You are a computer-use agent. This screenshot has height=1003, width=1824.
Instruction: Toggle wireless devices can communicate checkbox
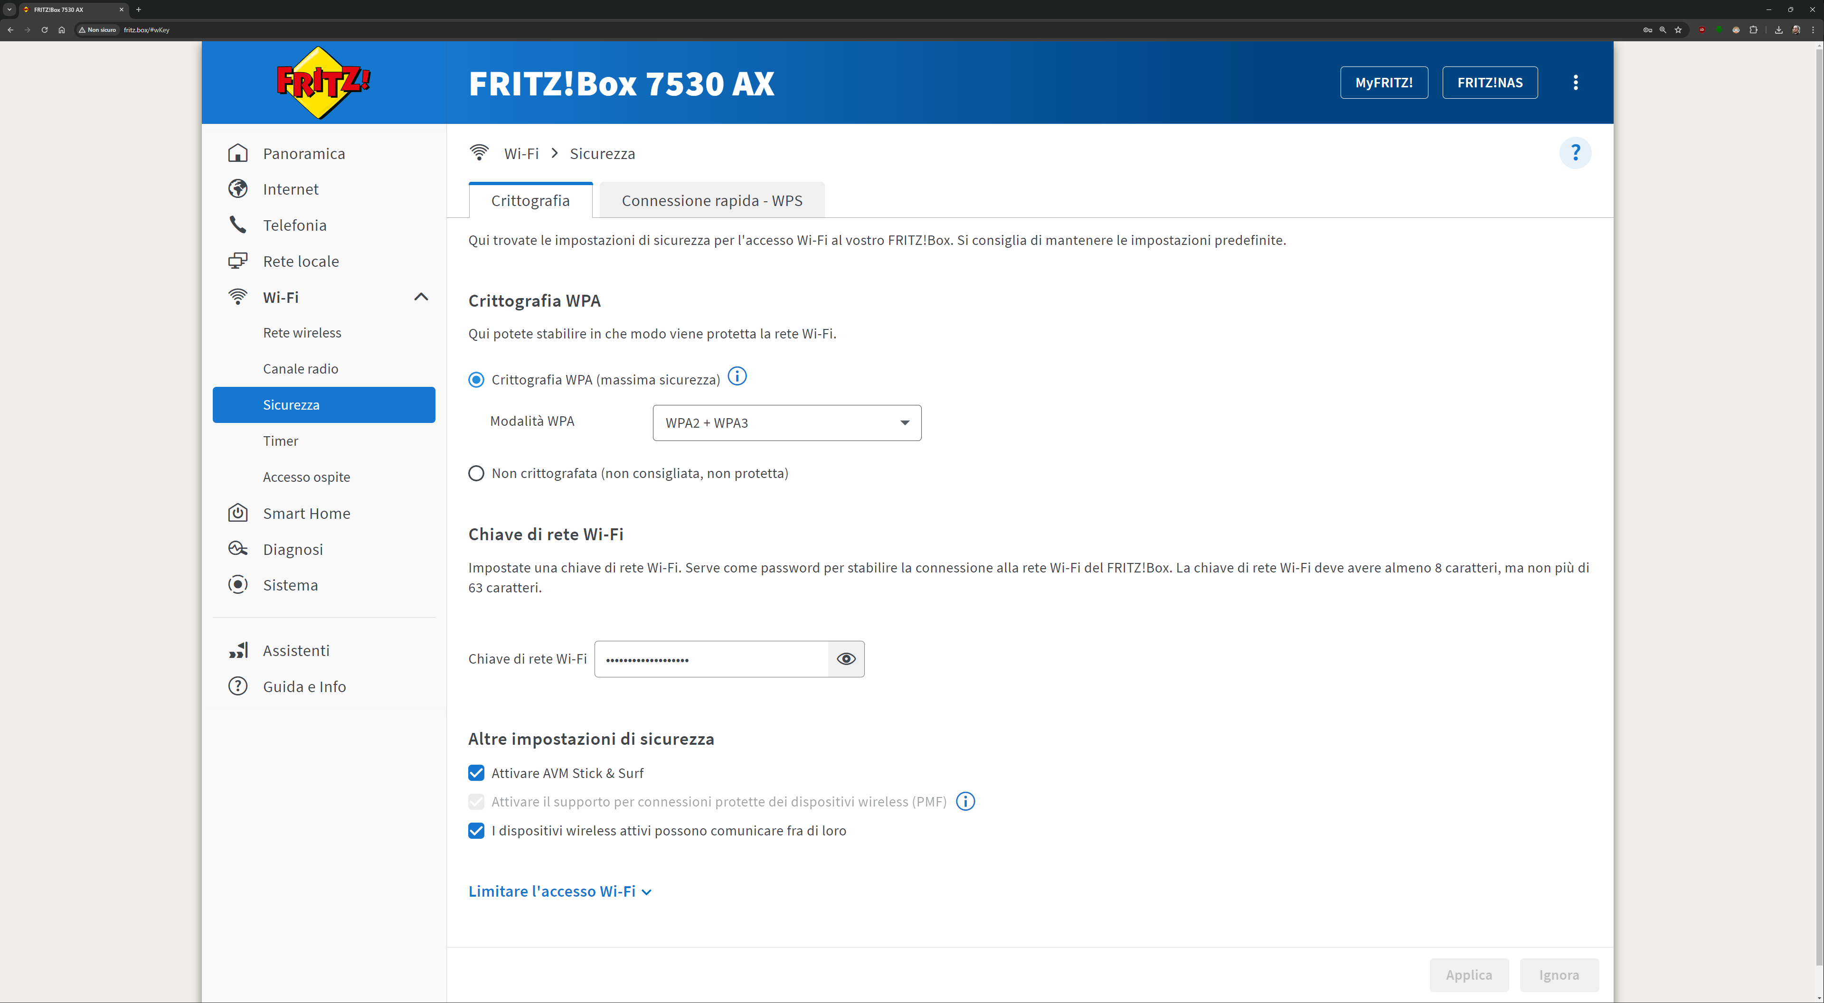[x=476, y=830]
